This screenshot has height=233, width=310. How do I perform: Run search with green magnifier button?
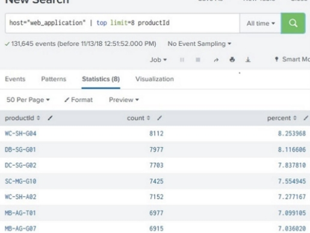pyautogui.click(x=293, y=23)
